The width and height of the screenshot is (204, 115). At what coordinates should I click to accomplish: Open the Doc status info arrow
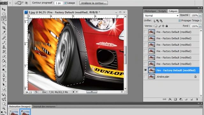(73, 92)
